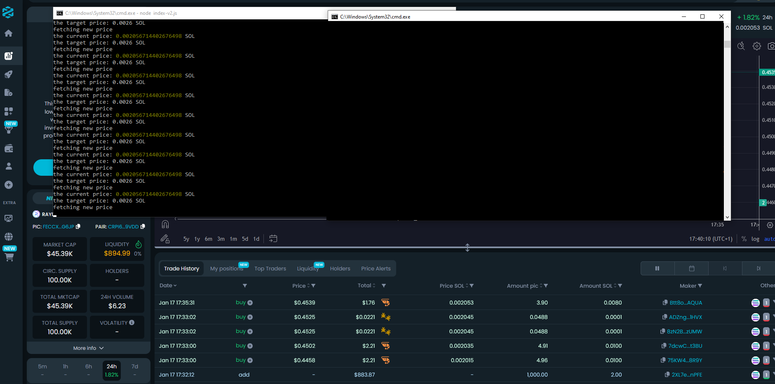Viewport: 775px width, 384px height.
Task: Open the user account icon in sidebar
Action: [8, 166]
